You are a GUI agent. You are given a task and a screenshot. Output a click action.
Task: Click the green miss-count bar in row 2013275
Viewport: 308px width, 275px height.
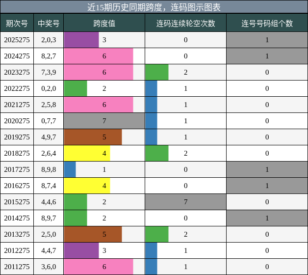point(157,234)
